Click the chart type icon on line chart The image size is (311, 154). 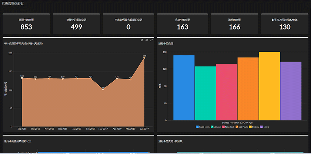(147, 40)
